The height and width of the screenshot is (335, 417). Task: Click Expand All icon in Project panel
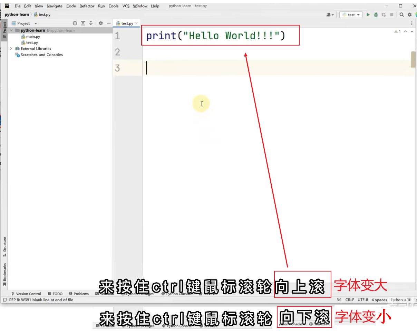pos(83,23)
